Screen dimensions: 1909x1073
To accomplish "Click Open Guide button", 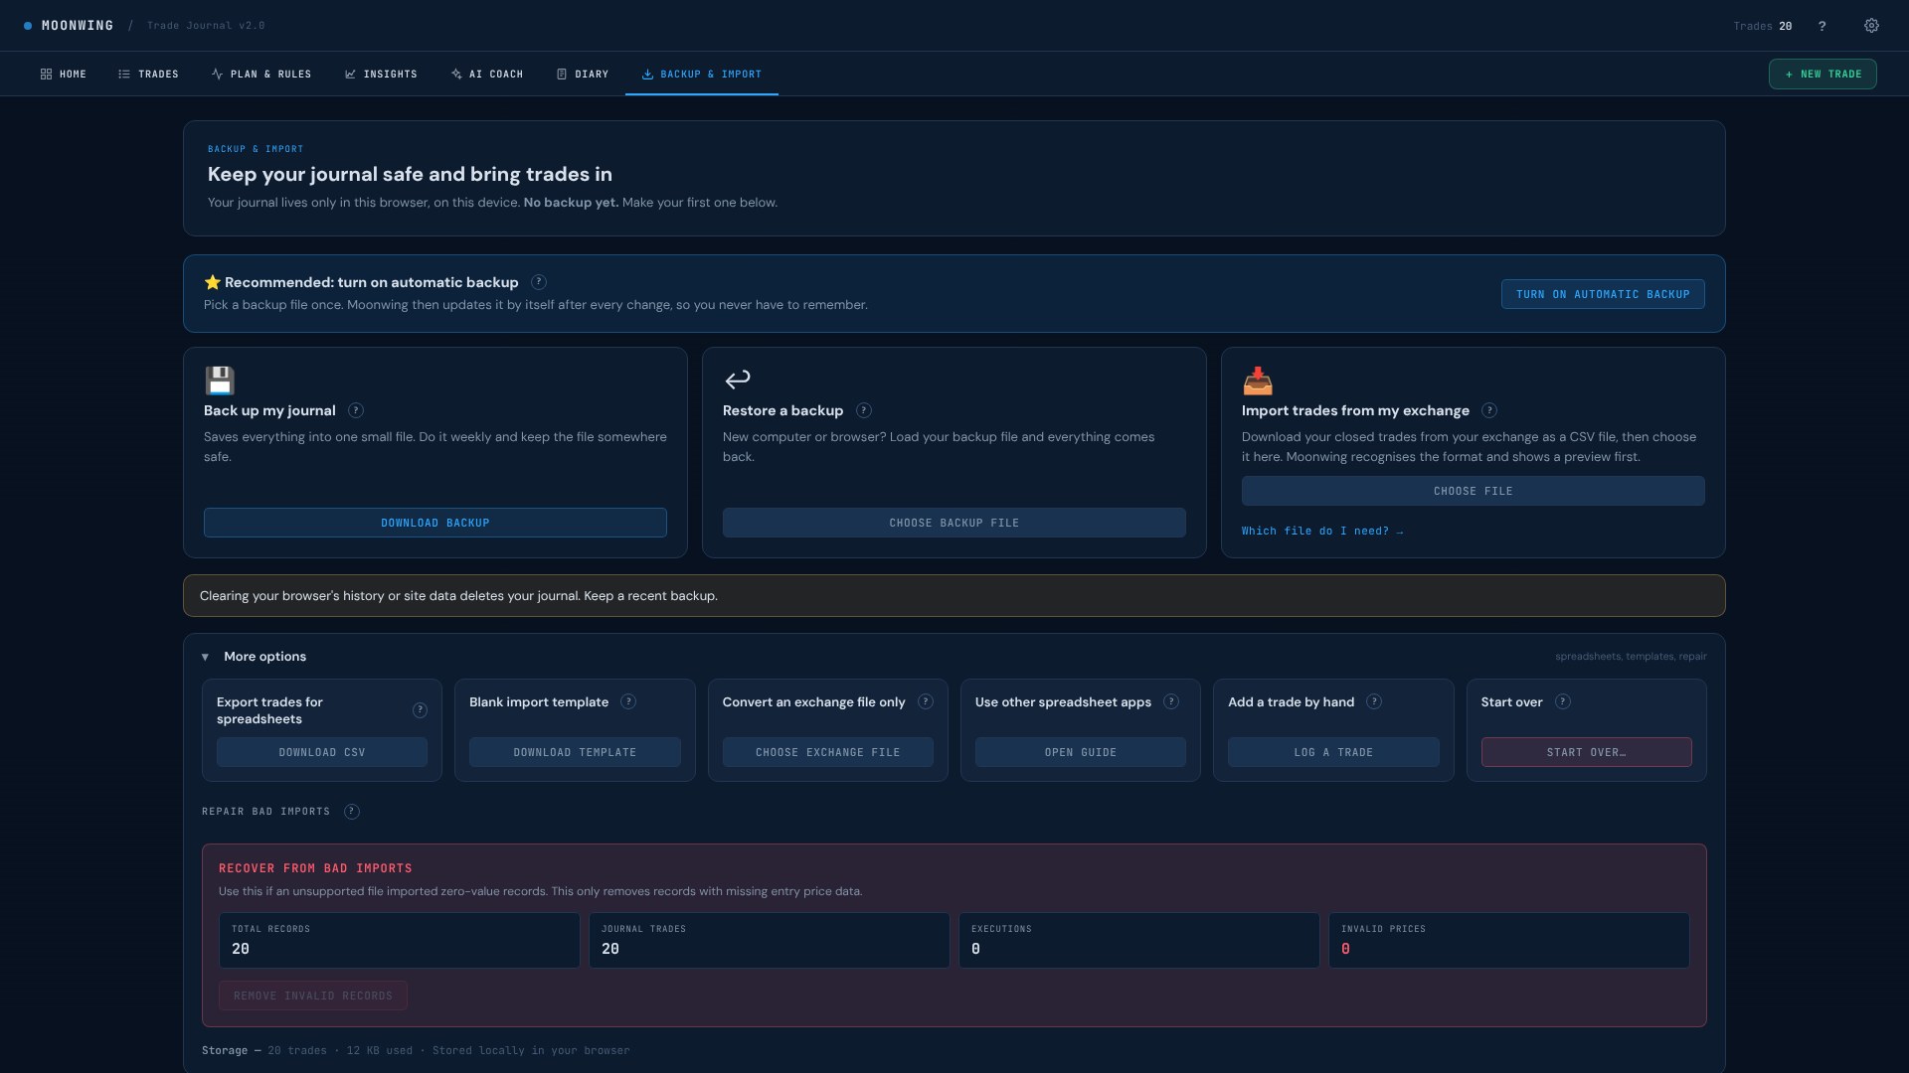I will coord(1081,752).
